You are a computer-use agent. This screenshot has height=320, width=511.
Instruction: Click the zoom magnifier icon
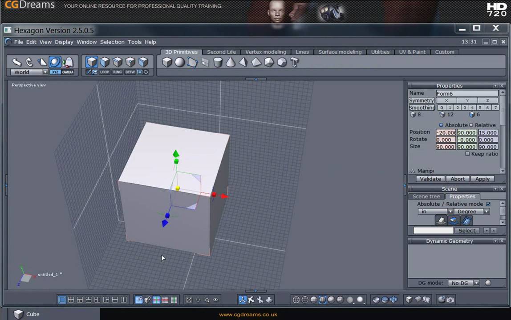[x=207, y=300]
